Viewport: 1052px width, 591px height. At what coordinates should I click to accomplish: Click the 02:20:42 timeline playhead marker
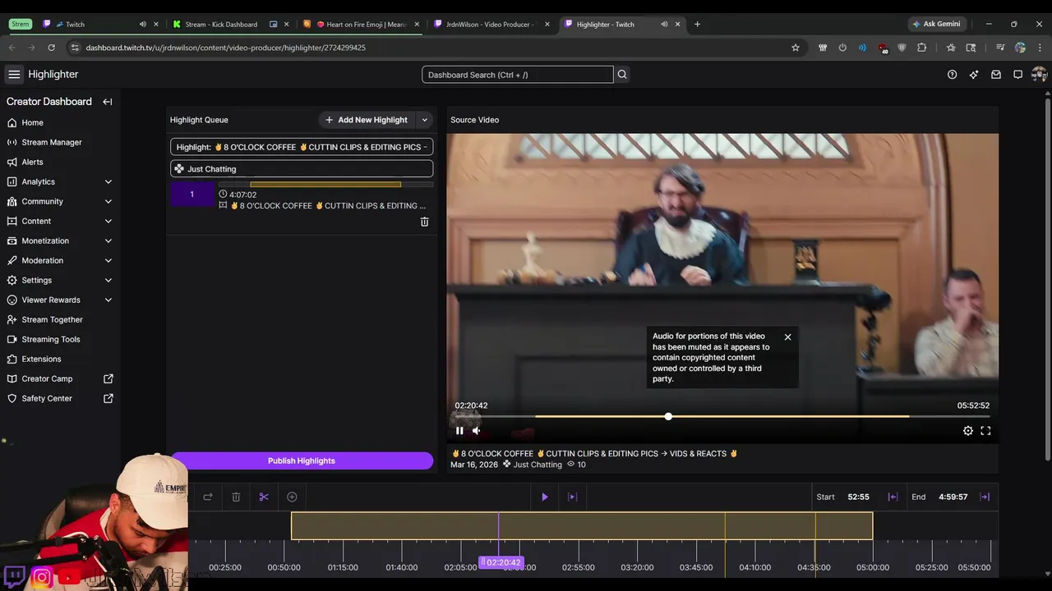[502, 562]
